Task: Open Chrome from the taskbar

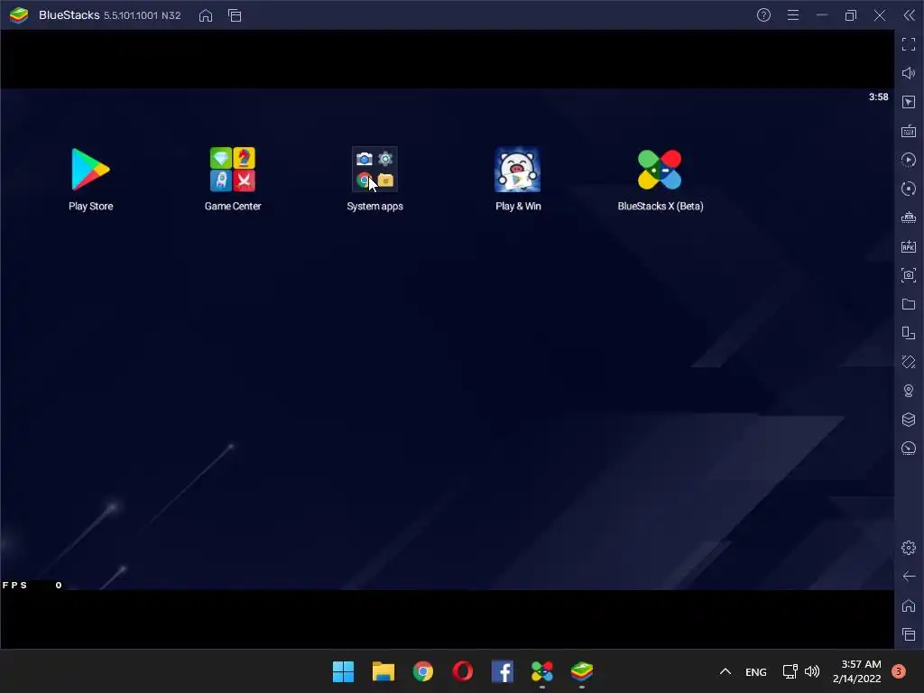Action: click(x=422, y=671)
